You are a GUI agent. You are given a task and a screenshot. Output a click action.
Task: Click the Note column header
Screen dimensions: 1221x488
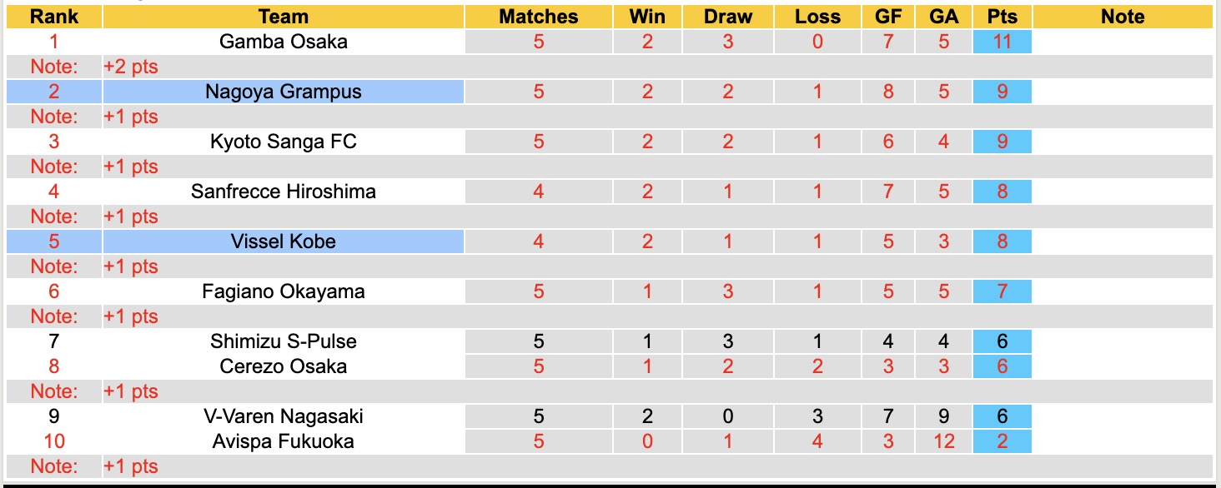coord(1123,17)
